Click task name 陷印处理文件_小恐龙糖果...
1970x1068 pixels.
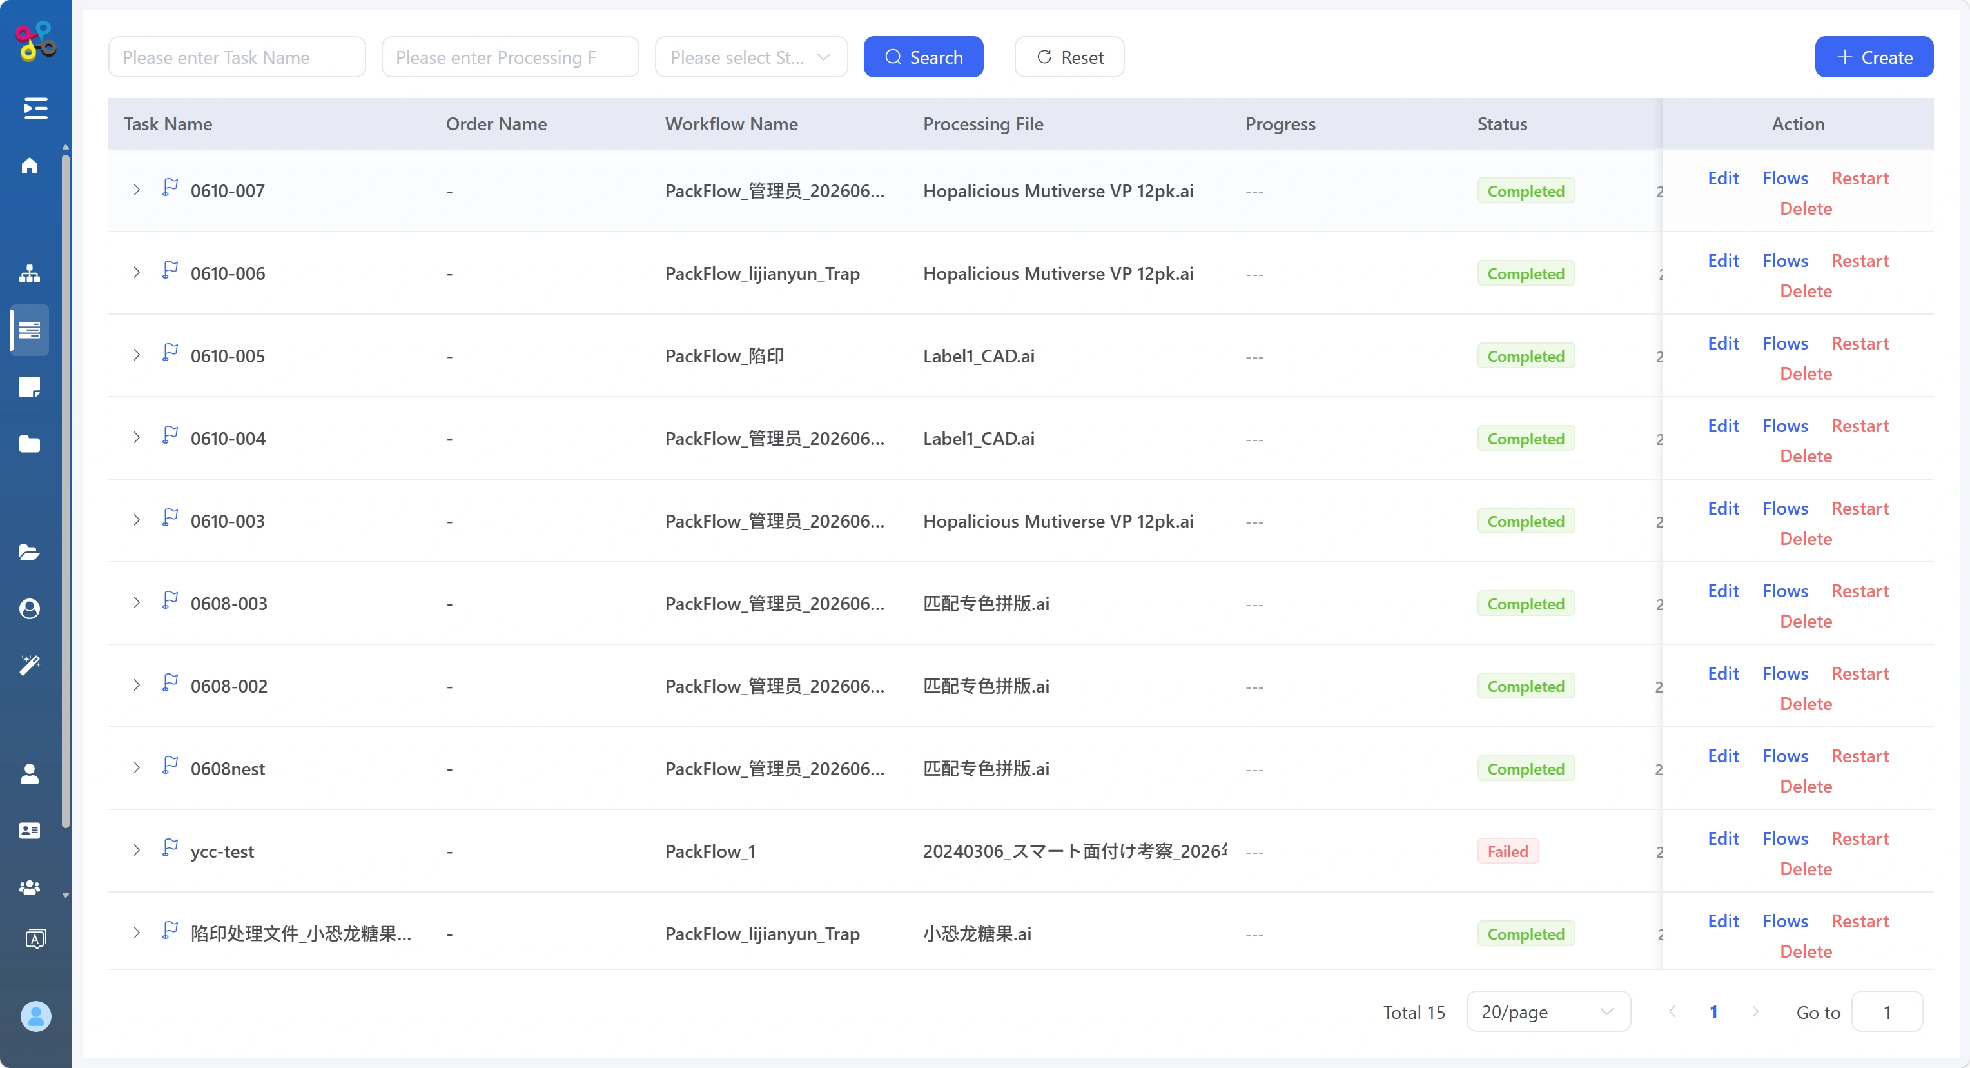pos(300,934)
